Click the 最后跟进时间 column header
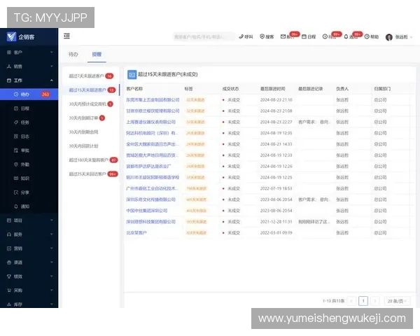Image resolution: width=420 pixels, height=336 pixels. pyautogui.click(x=273, y=89)
